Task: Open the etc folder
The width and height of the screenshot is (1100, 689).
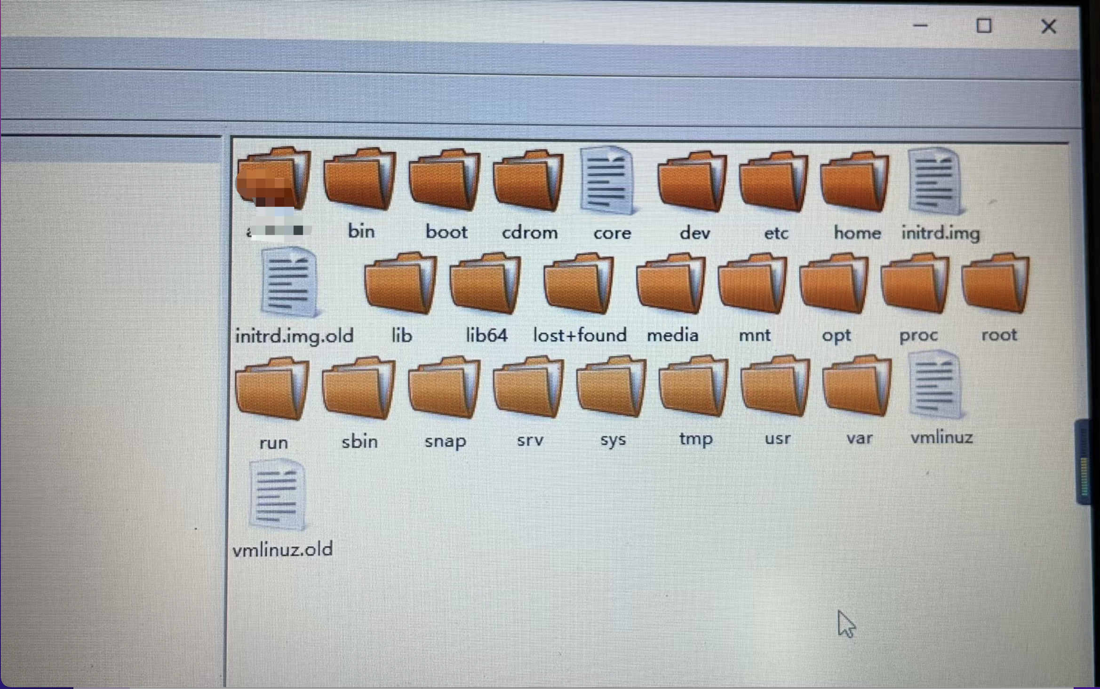Action: tap(775, 182)
